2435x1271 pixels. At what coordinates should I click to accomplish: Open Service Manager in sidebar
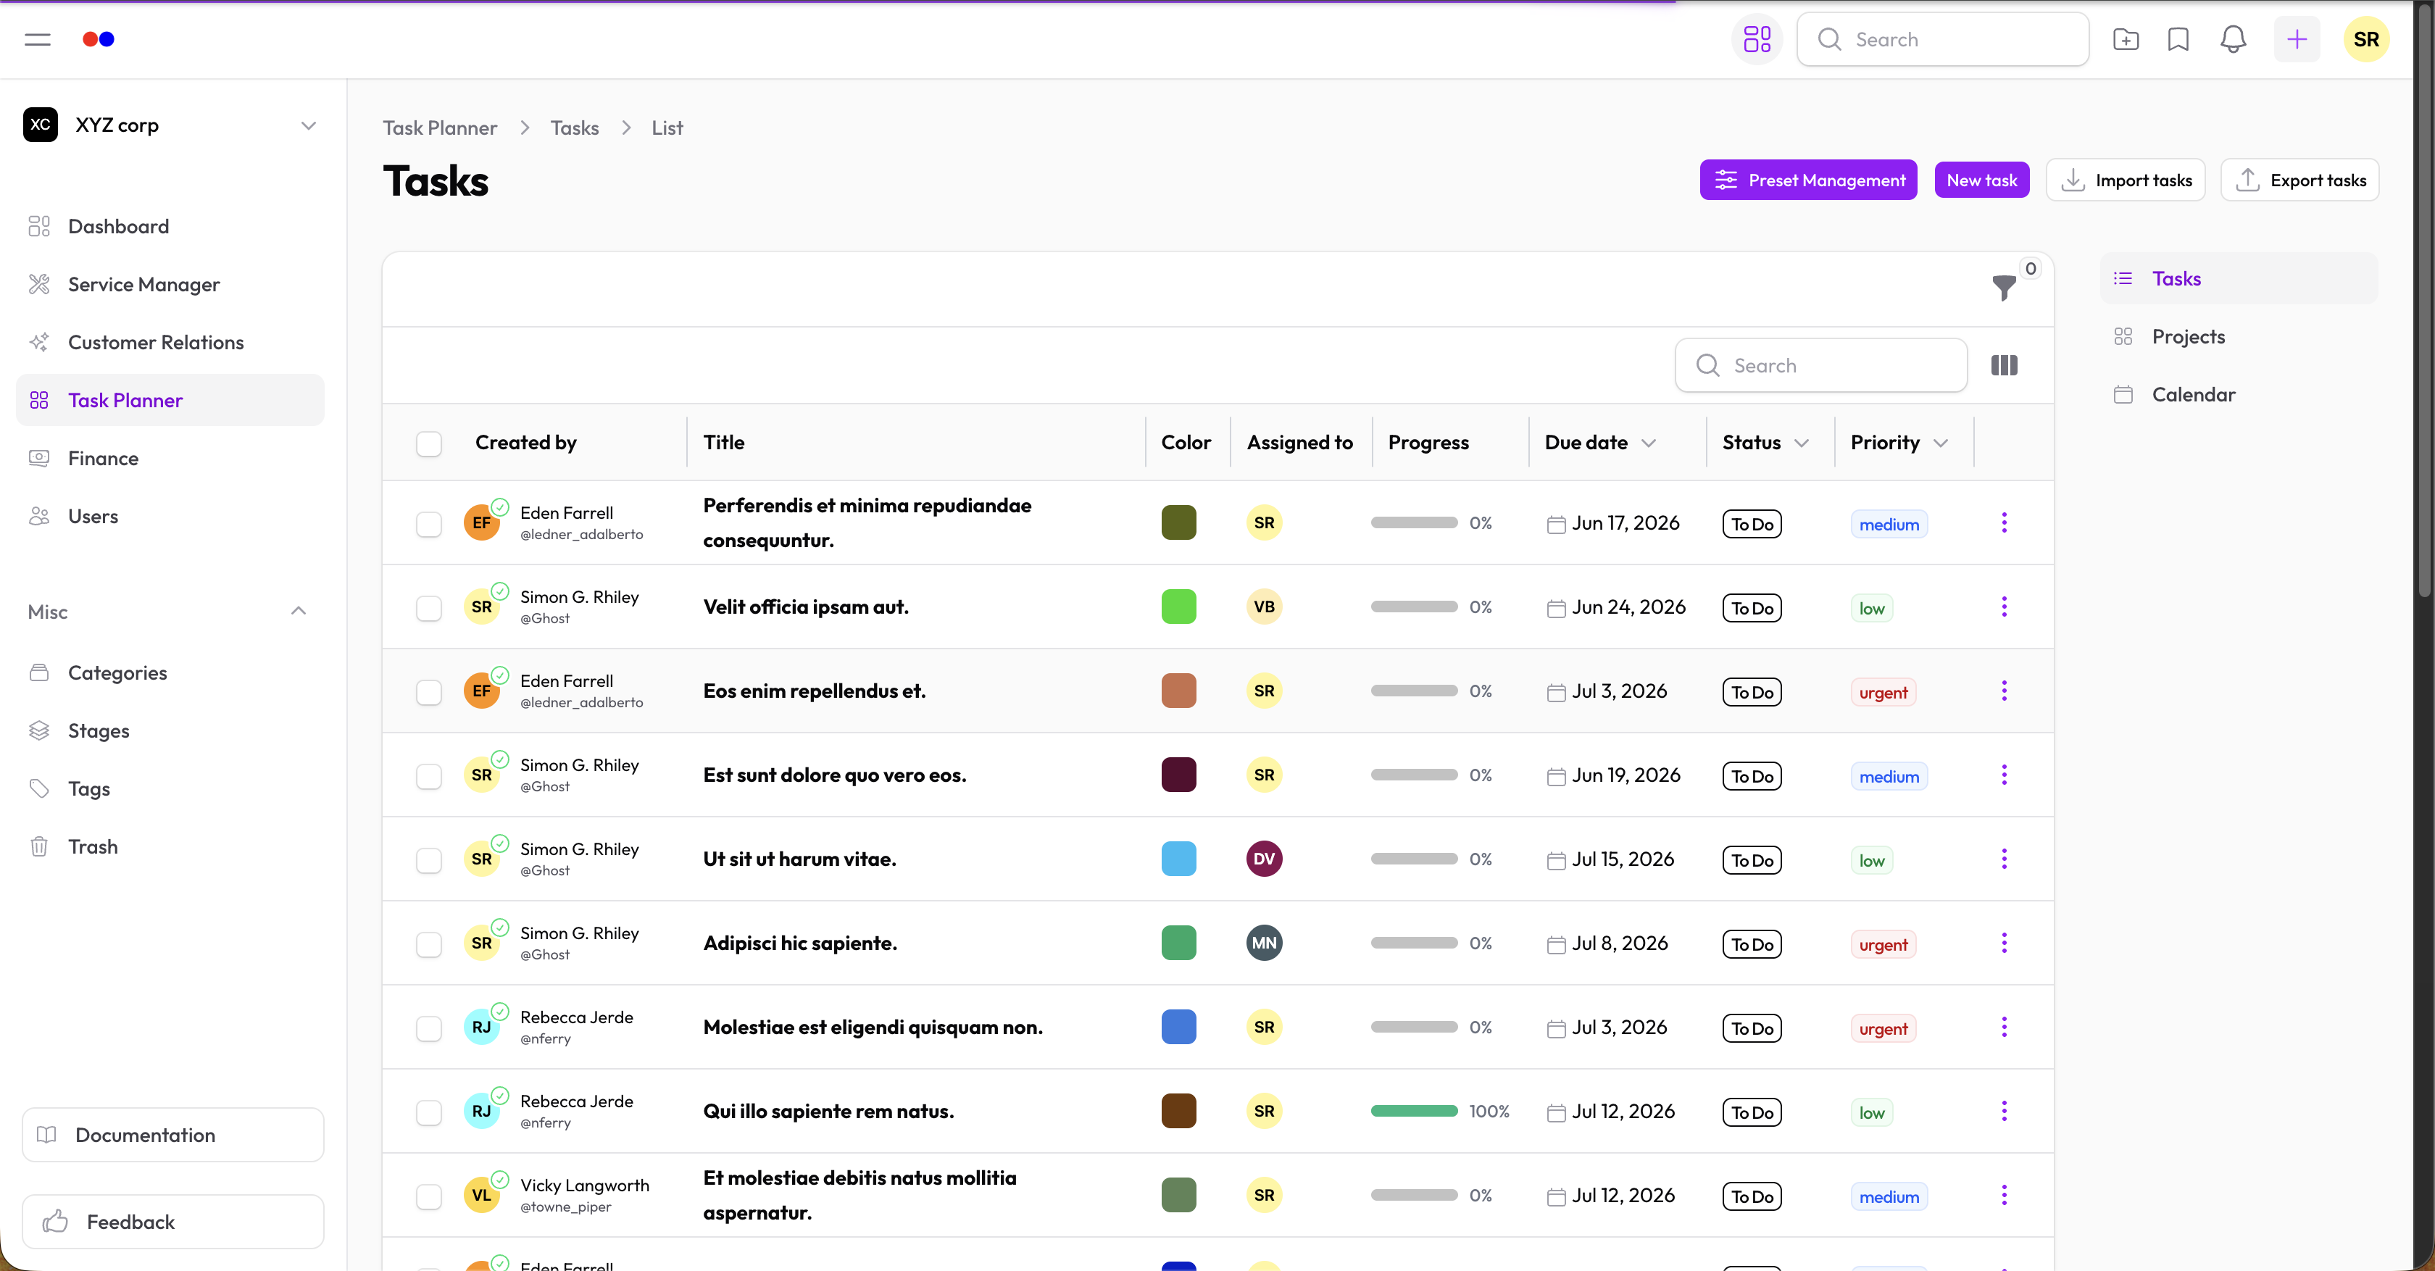click(170, 285)
